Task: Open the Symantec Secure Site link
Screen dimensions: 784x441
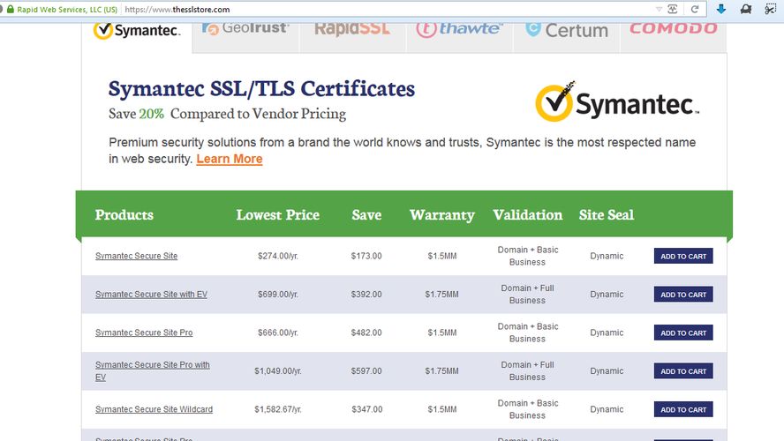Action: (x=136, y=256)
